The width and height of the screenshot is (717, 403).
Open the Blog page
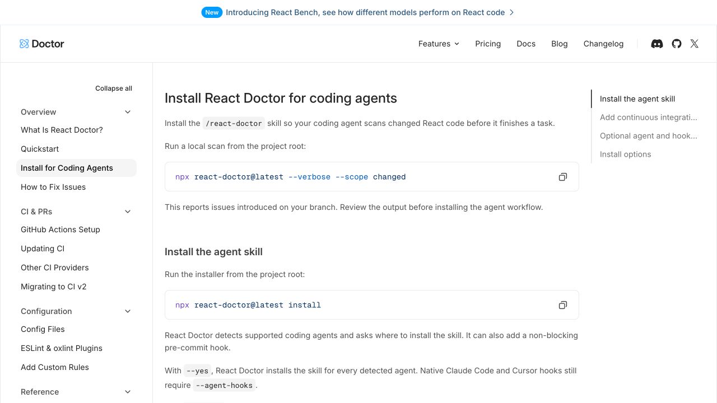point(560,44)
